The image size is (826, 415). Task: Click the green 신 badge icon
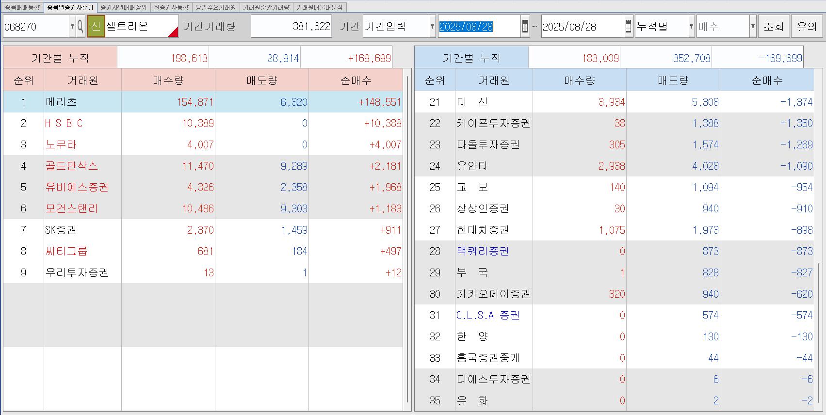96,26
